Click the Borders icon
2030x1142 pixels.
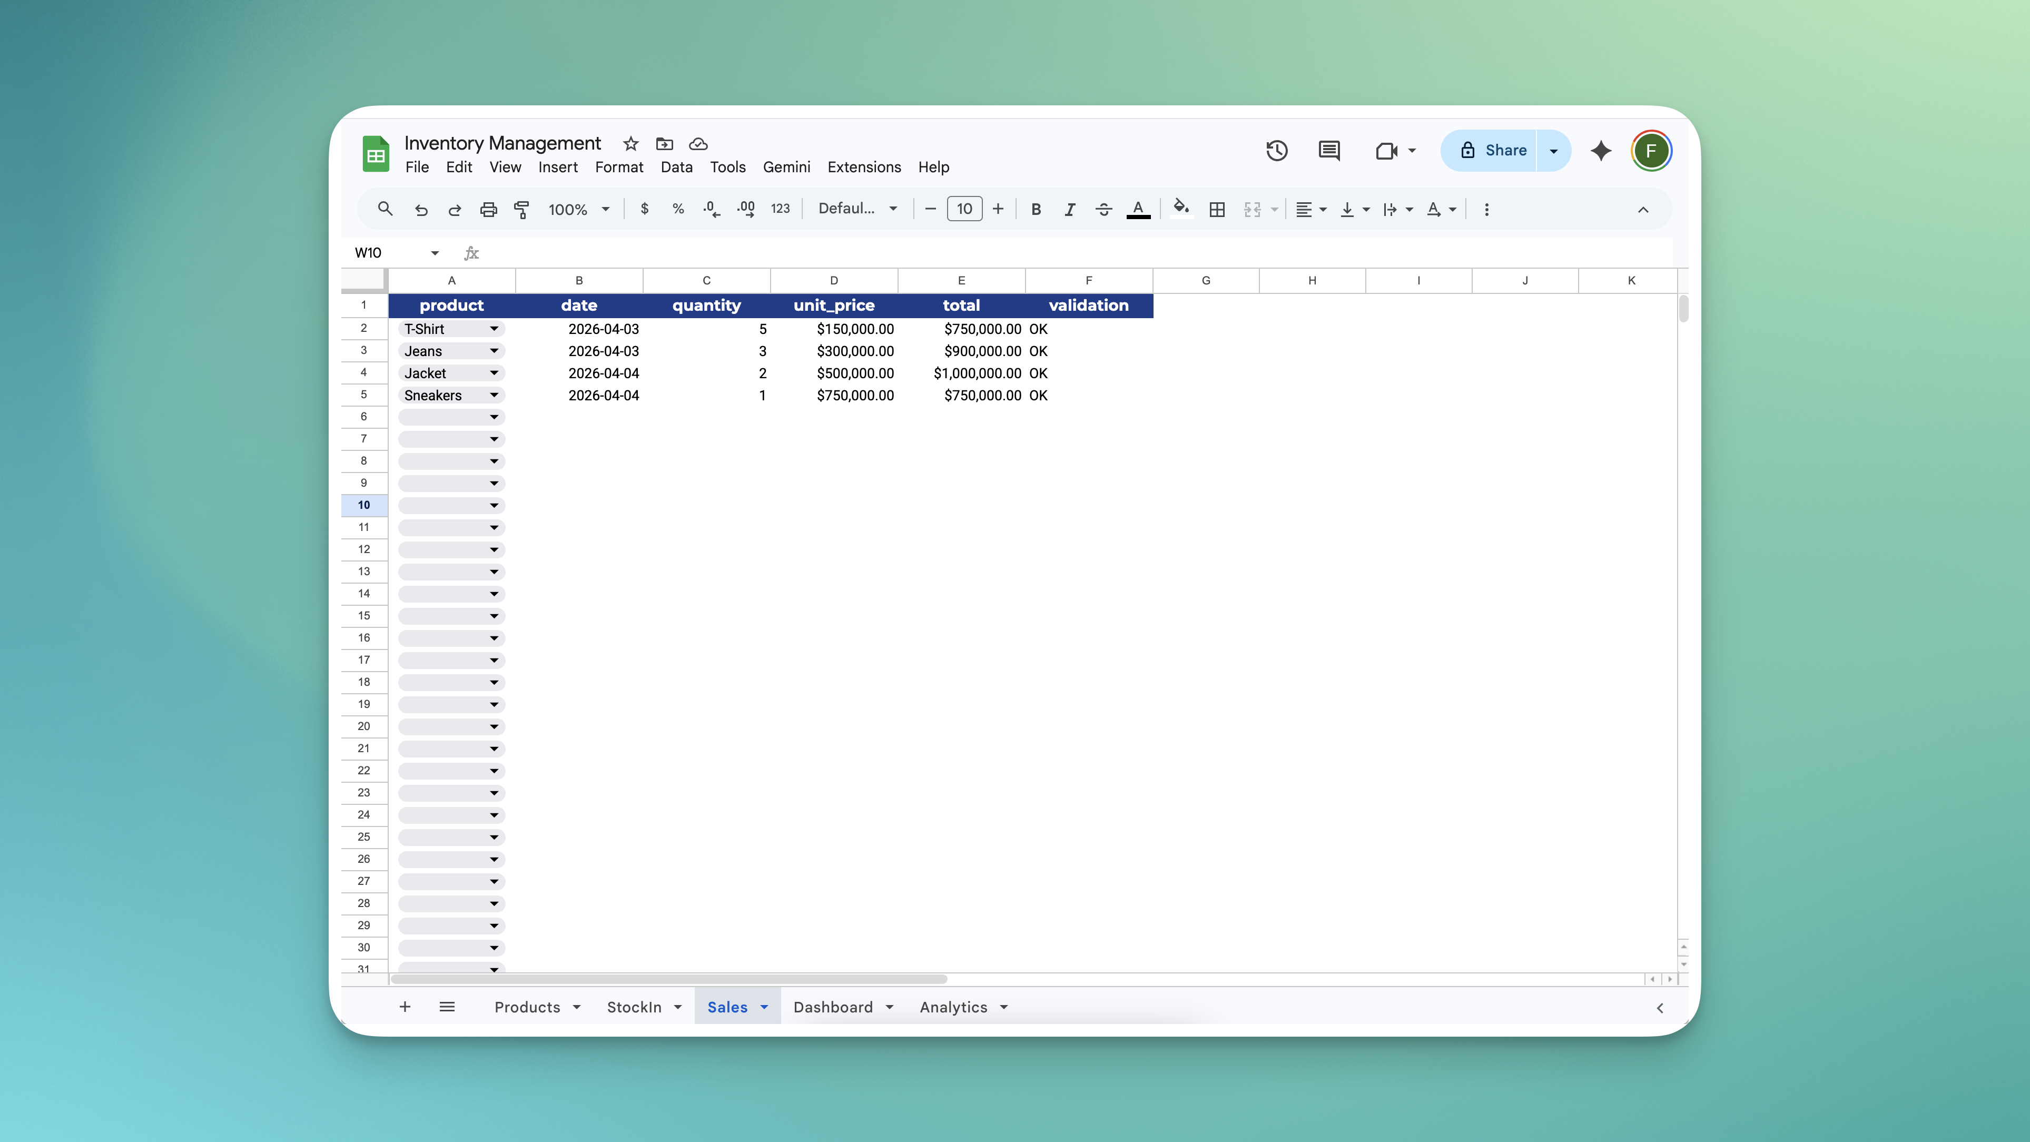(1217, 209)
